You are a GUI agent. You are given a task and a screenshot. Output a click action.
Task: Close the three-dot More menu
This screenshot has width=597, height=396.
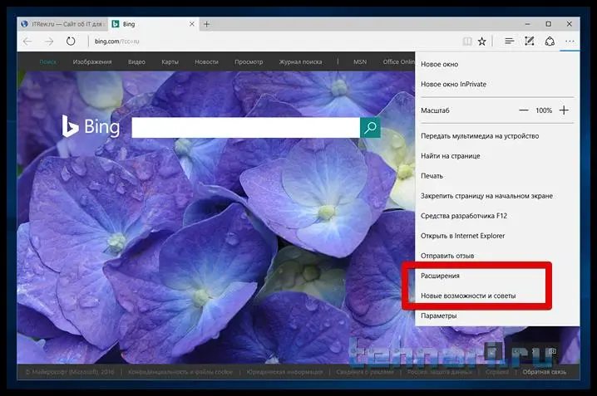pyautogui.click(x=570, y=41)
